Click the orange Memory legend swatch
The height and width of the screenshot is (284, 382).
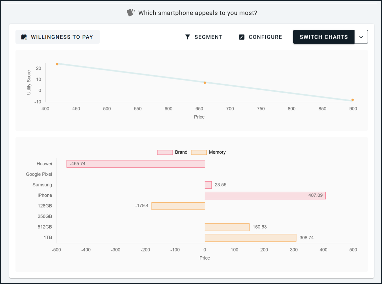point(199,152)
